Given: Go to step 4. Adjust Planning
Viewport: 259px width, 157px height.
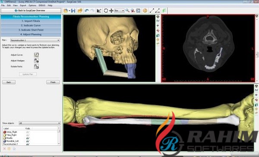Looking at the screenshot, I should (31, 34).
